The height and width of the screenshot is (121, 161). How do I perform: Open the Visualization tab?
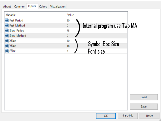pos(58,7)
